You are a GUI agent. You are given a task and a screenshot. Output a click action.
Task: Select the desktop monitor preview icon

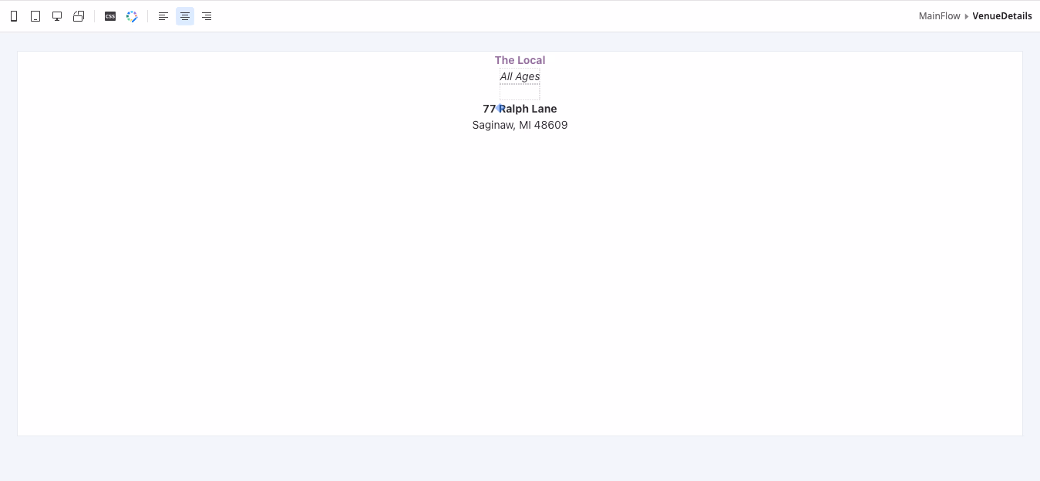(56, 15)
